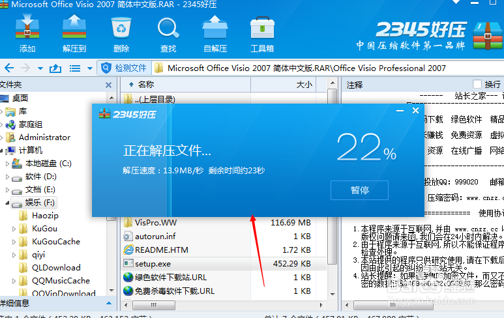Expand the qiyi folder node

tap(14, 255)
